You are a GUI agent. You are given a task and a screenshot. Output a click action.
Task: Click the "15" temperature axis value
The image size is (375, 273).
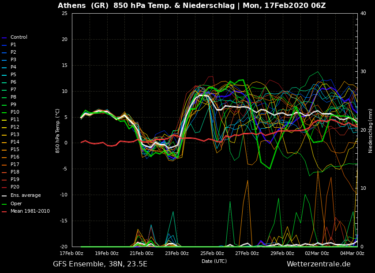coord(64,65)
